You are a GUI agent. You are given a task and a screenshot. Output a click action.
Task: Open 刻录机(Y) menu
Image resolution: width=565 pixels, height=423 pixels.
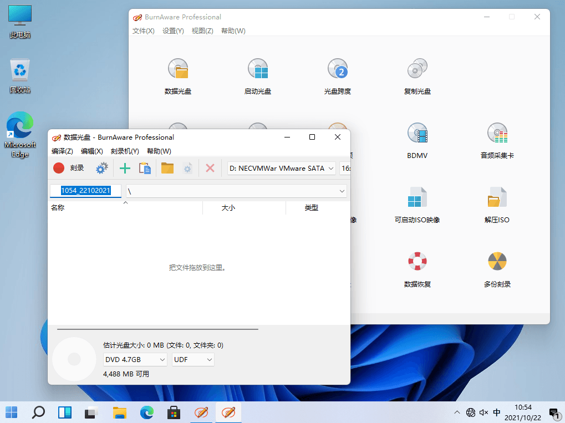pyautogui.click(x=125, y=151)
